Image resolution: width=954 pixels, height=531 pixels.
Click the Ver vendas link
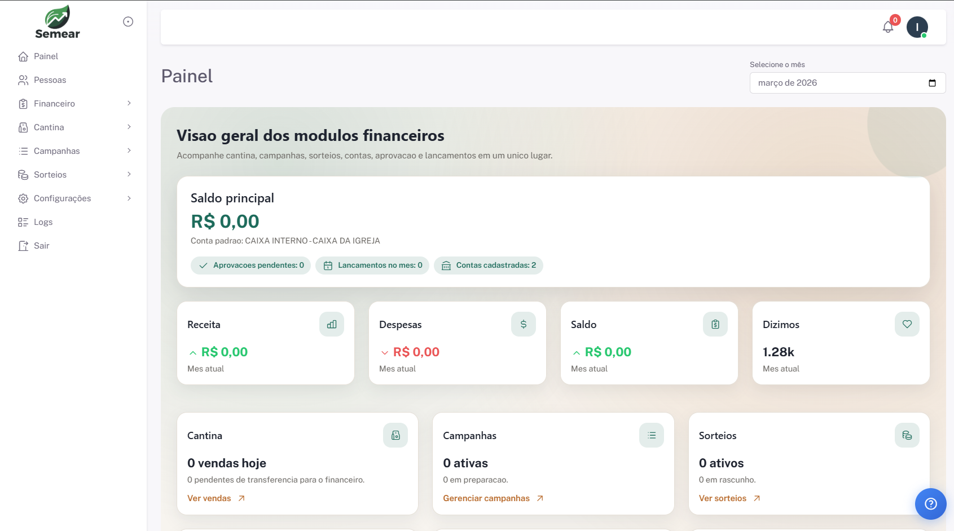(209, 498)
